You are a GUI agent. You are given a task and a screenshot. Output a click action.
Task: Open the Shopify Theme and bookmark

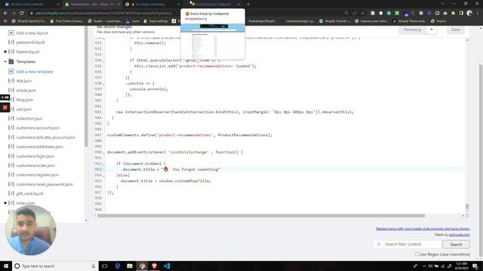click(410, 21)
